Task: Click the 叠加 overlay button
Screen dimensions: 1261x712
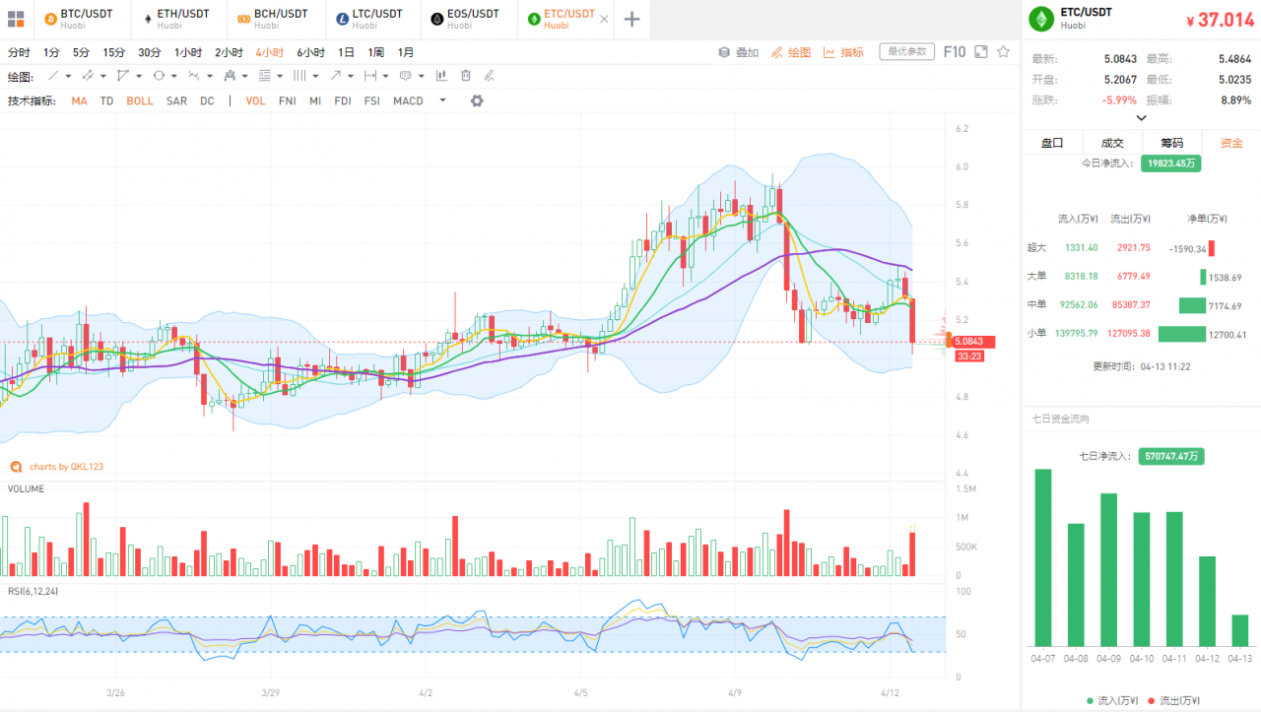Action: pos(739,52)
